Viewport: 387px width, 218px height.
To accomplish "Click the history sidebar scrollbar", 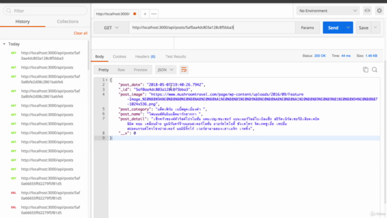I will 89,56.
